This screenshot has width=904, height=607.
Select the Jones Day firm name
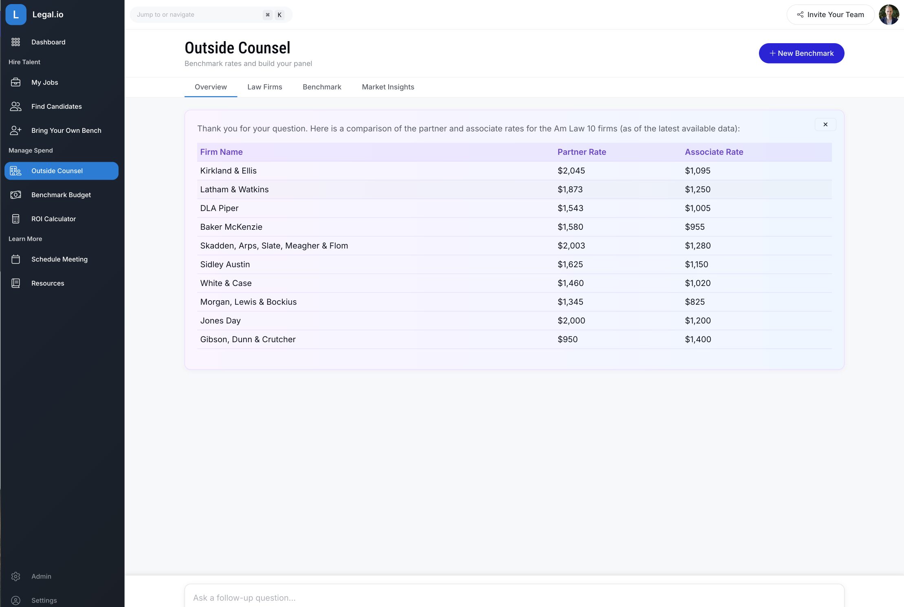[x=220, y=321]
